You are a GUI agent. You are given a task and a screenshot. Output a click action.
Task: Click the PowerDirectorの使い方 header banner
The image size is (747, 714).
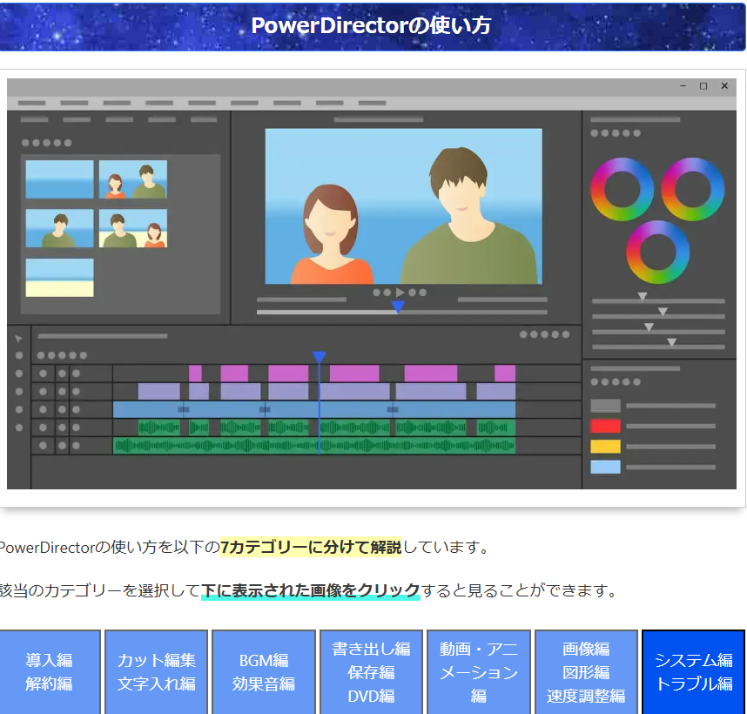372,26
